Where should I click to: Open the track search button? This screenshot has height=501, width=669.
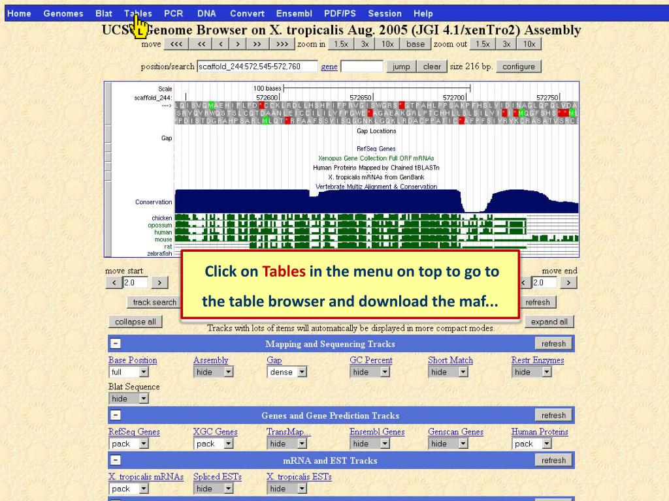click(154, 302)
